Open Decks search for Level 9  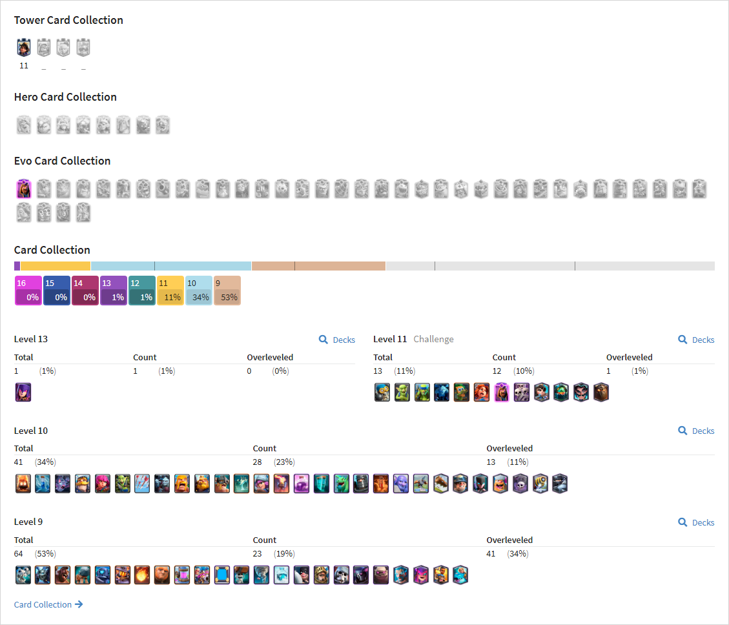(x=696, y=523)
